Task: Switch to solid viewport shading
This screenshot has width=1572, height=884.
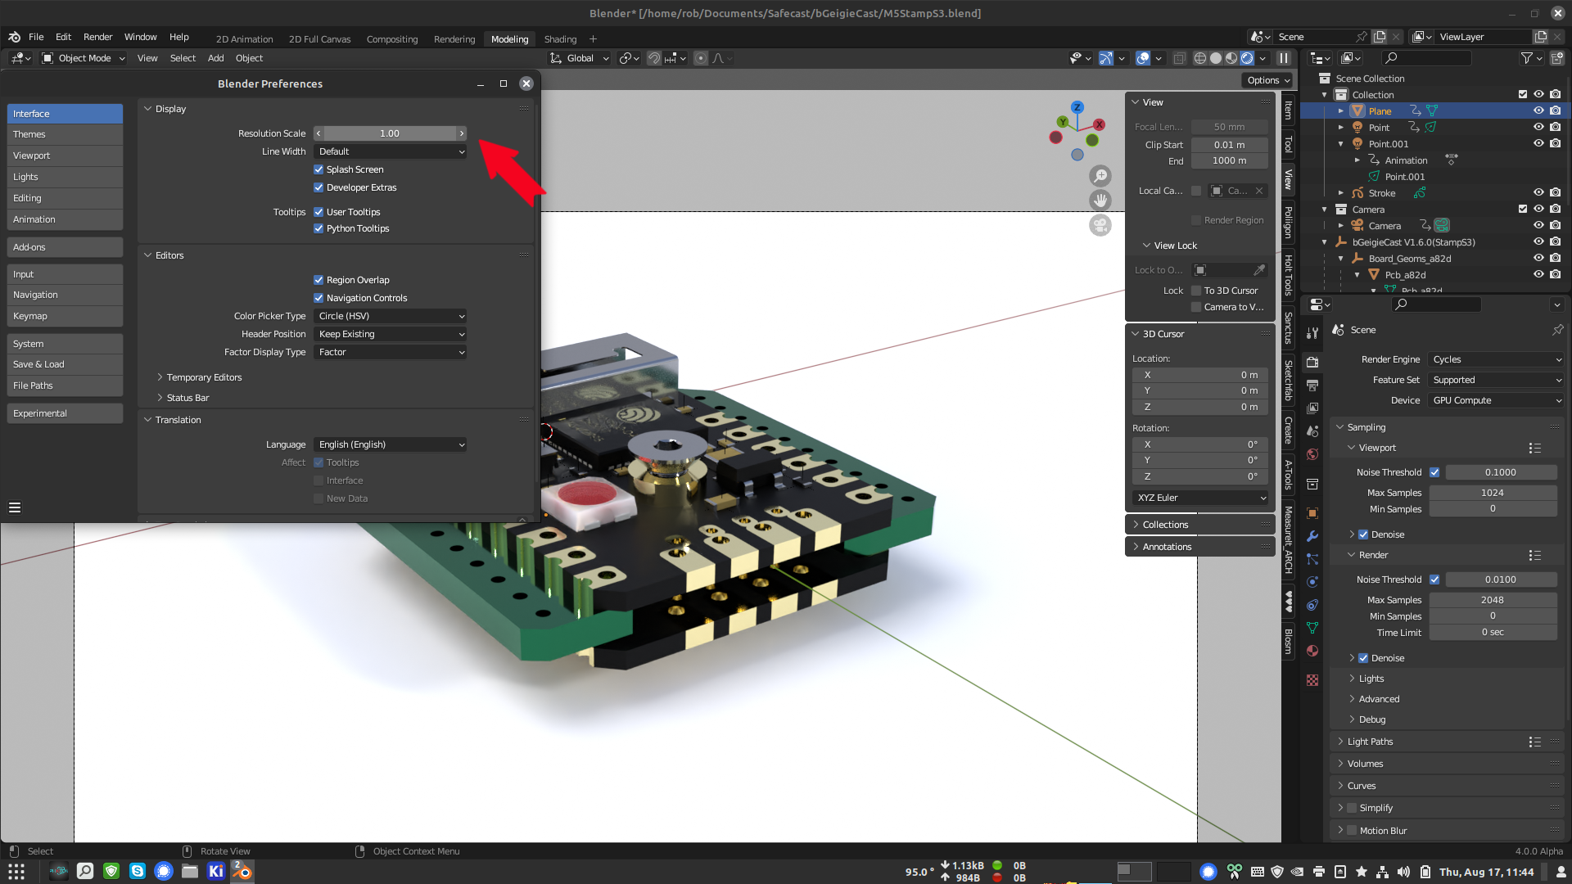Action: pyautogui.click(x=1216, y=58)
